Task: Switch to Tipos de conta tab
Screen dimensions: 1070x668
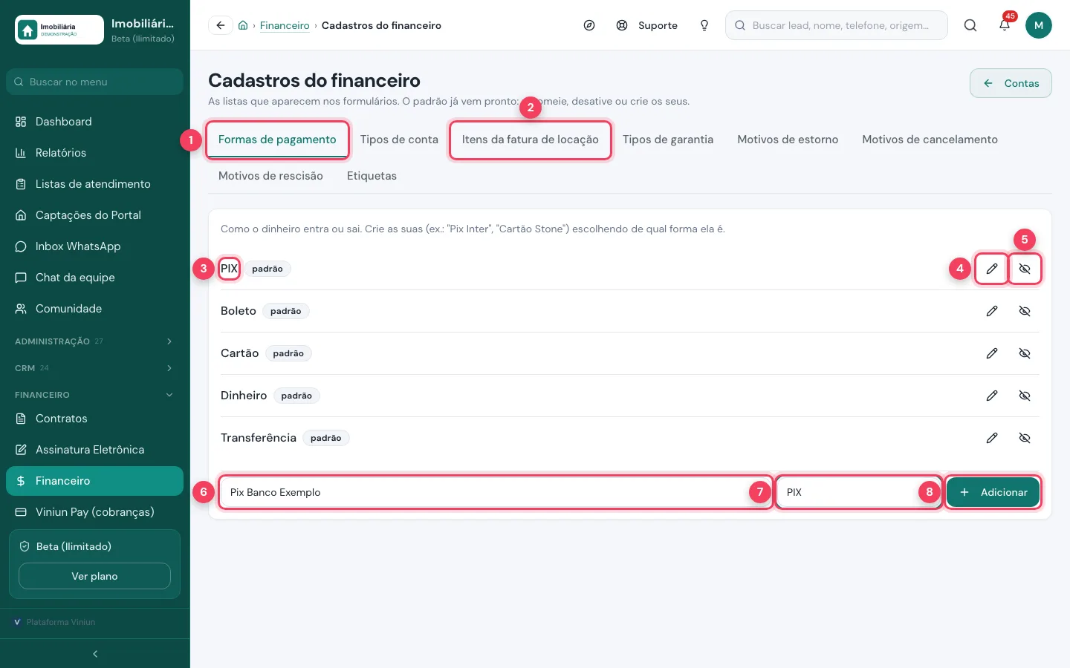Action: point(399,140)
